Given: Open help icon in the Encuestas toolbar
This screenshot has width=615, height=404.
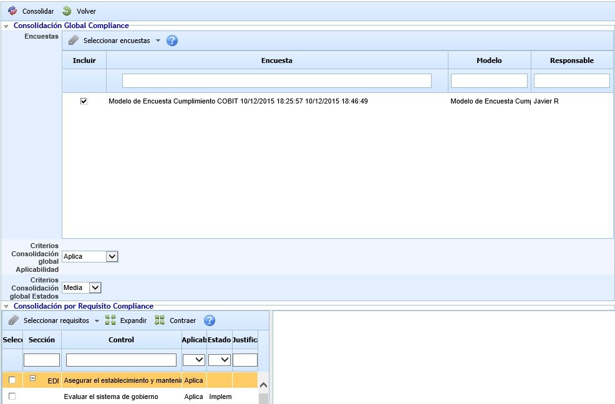Looking at the screenshot, I should pyautogui.click(x=172, y=41).
